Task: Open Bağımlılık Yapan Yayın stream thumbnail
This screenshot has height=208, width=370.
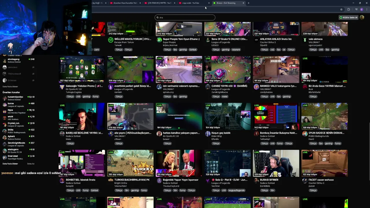Action: [x=179, y=163]
